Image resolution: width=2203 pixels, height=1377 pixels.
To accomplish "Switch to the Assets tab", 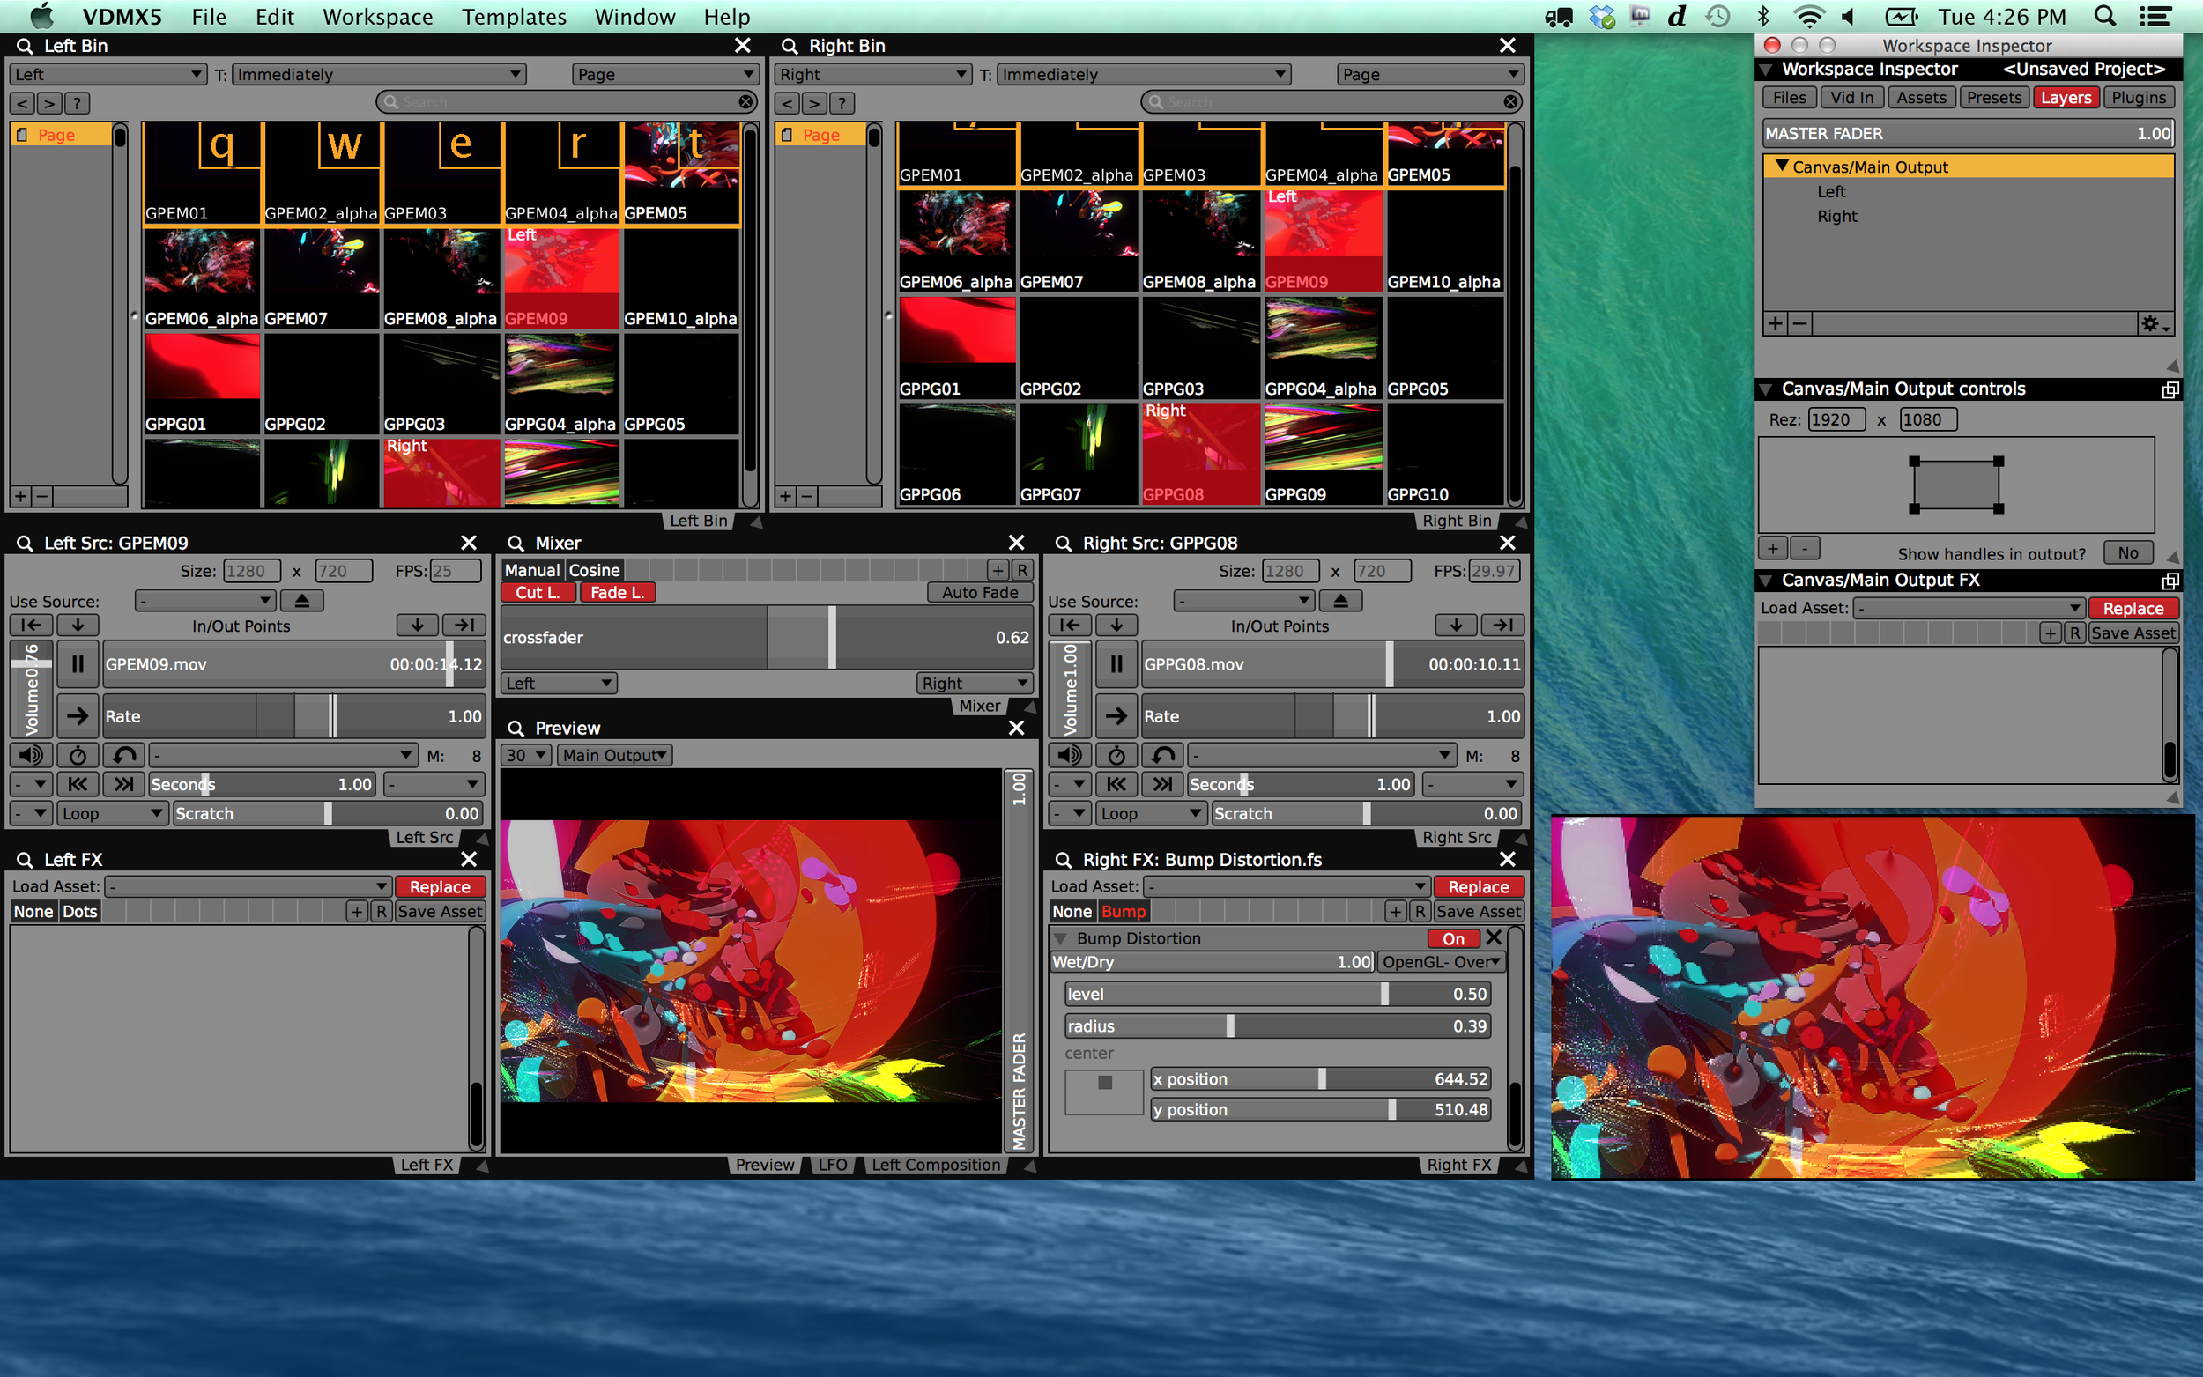I will (1921, 98).
